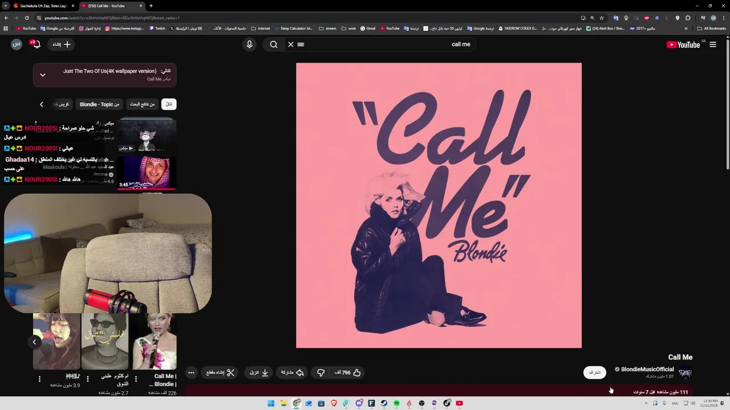The width and height of the screenshot is (730, 410).
Task: Open the BlondieMusicOfficial channel name link
Action: (x=647, y=370)
